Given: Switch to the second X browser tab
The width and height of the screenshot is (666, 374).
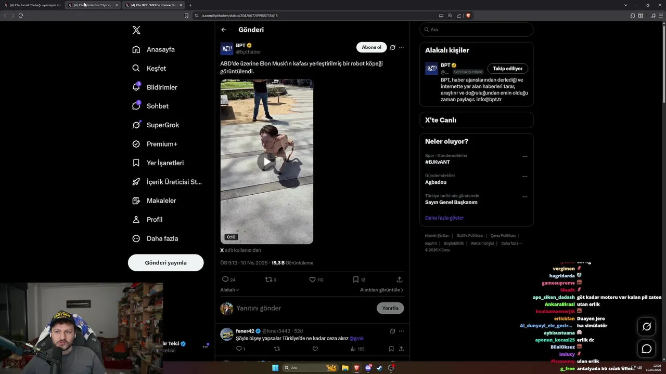Looking at the screenshot, I should coord(93,5).
